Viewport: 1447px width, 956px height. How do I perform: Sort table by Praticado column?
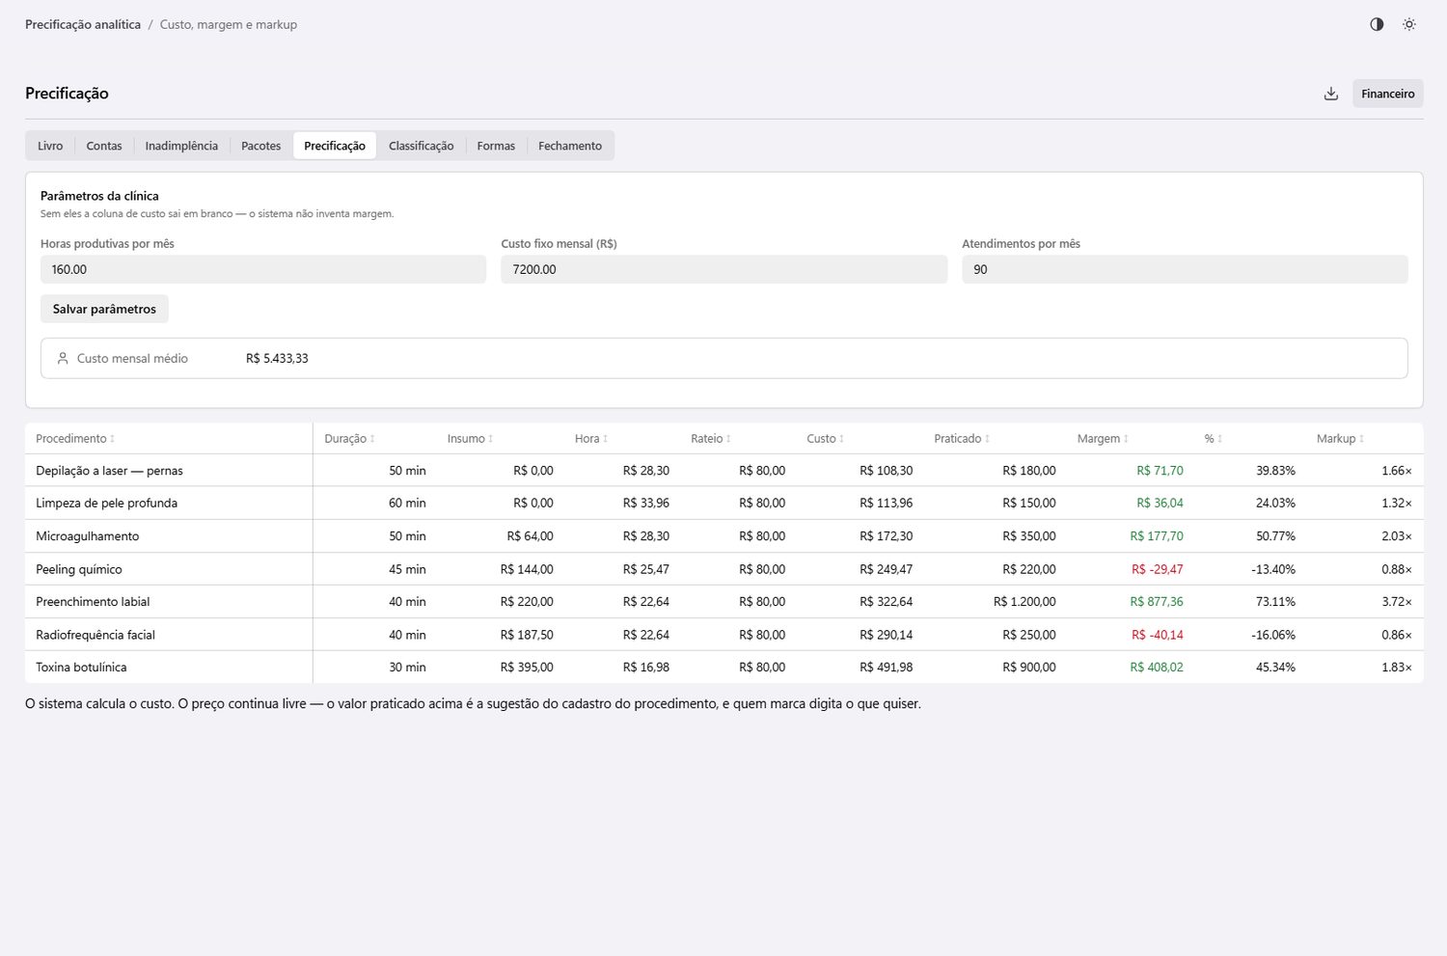point(962,439)
